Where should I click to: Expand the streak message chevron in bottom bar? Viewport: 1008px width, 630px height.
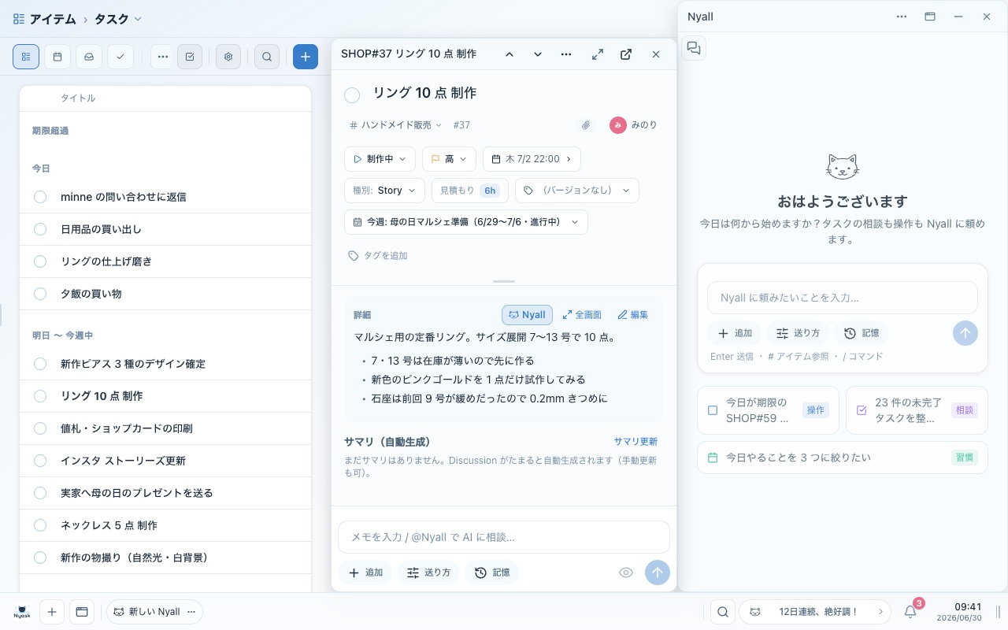(x=880, y=612)
